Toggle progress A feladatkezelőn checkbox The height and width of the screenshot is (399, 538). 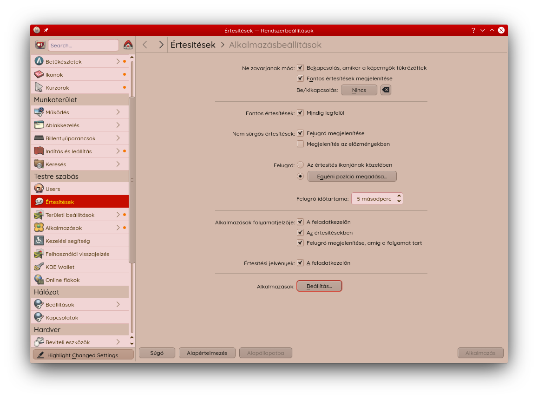pyautogui.click(x=300, y=222)
